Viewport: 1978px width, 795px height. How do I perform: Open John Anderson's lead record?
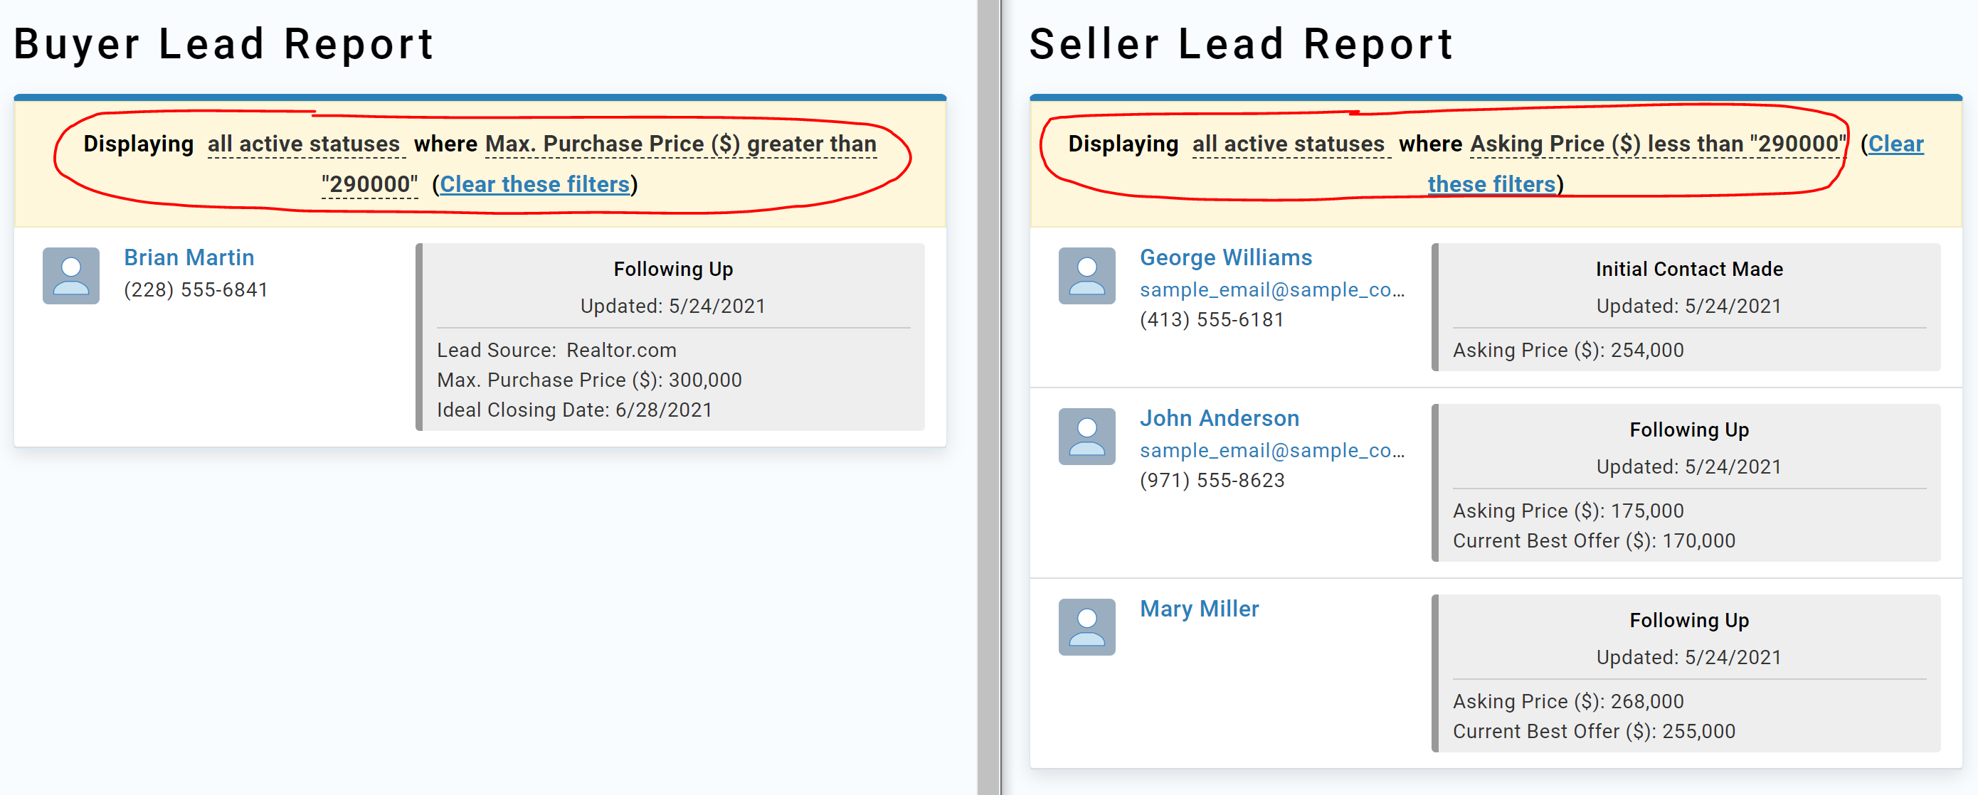(1219, 417)
